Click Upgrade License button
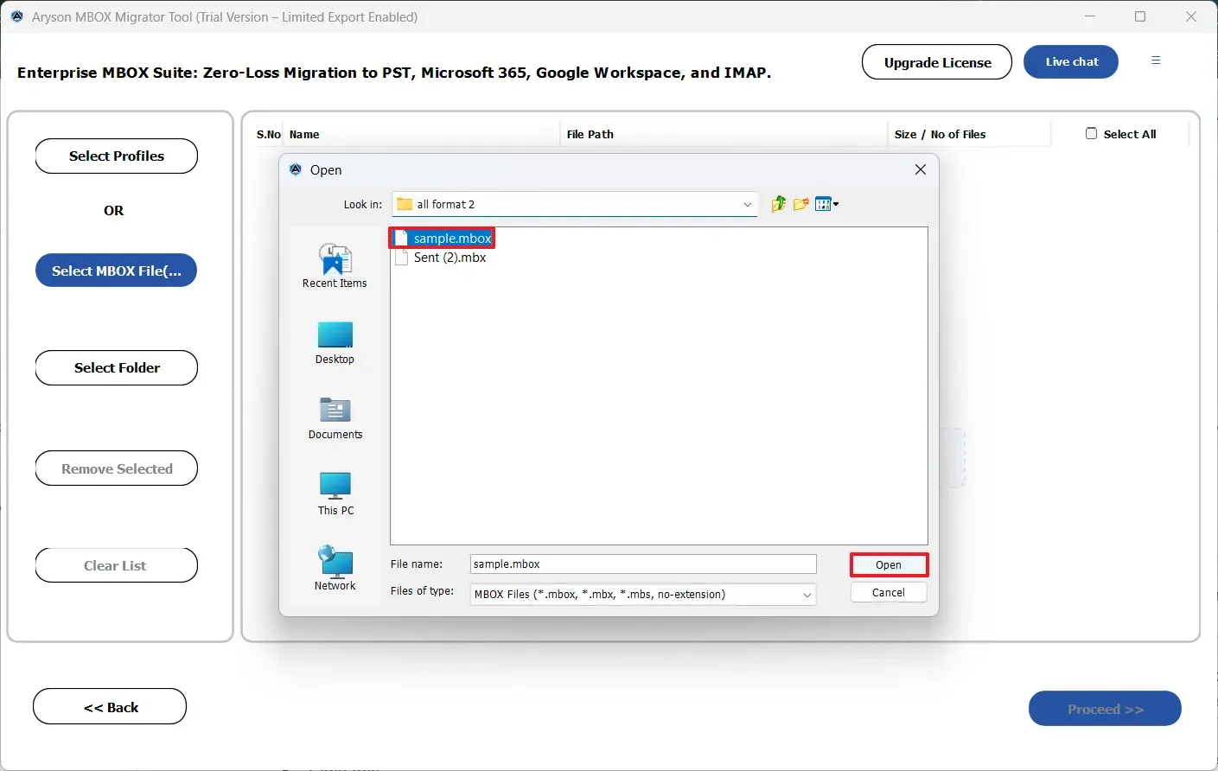1218x771 pixels. (937, 62)
